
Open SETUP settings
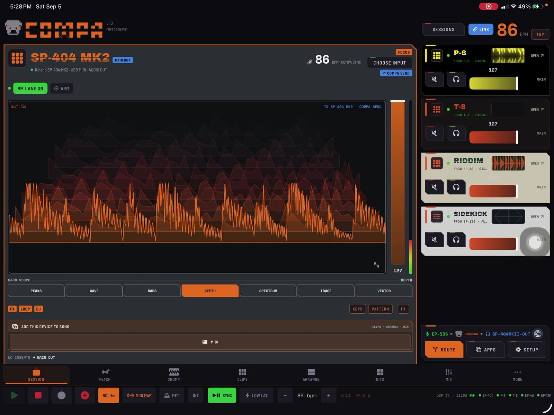527,350
